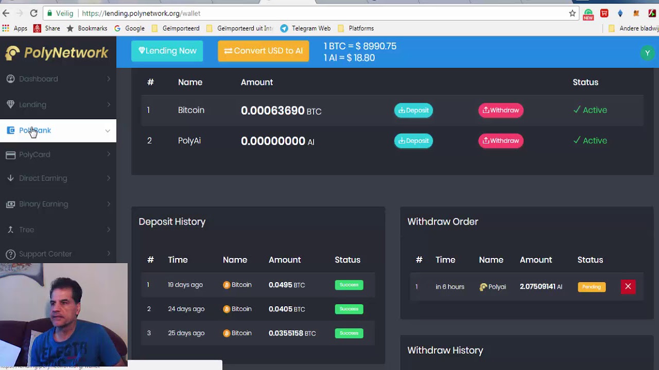Image resolution: width=659 pixels, height=370 pixels.
Task: Click the Binary Earning icon
Action: (10, 204)
